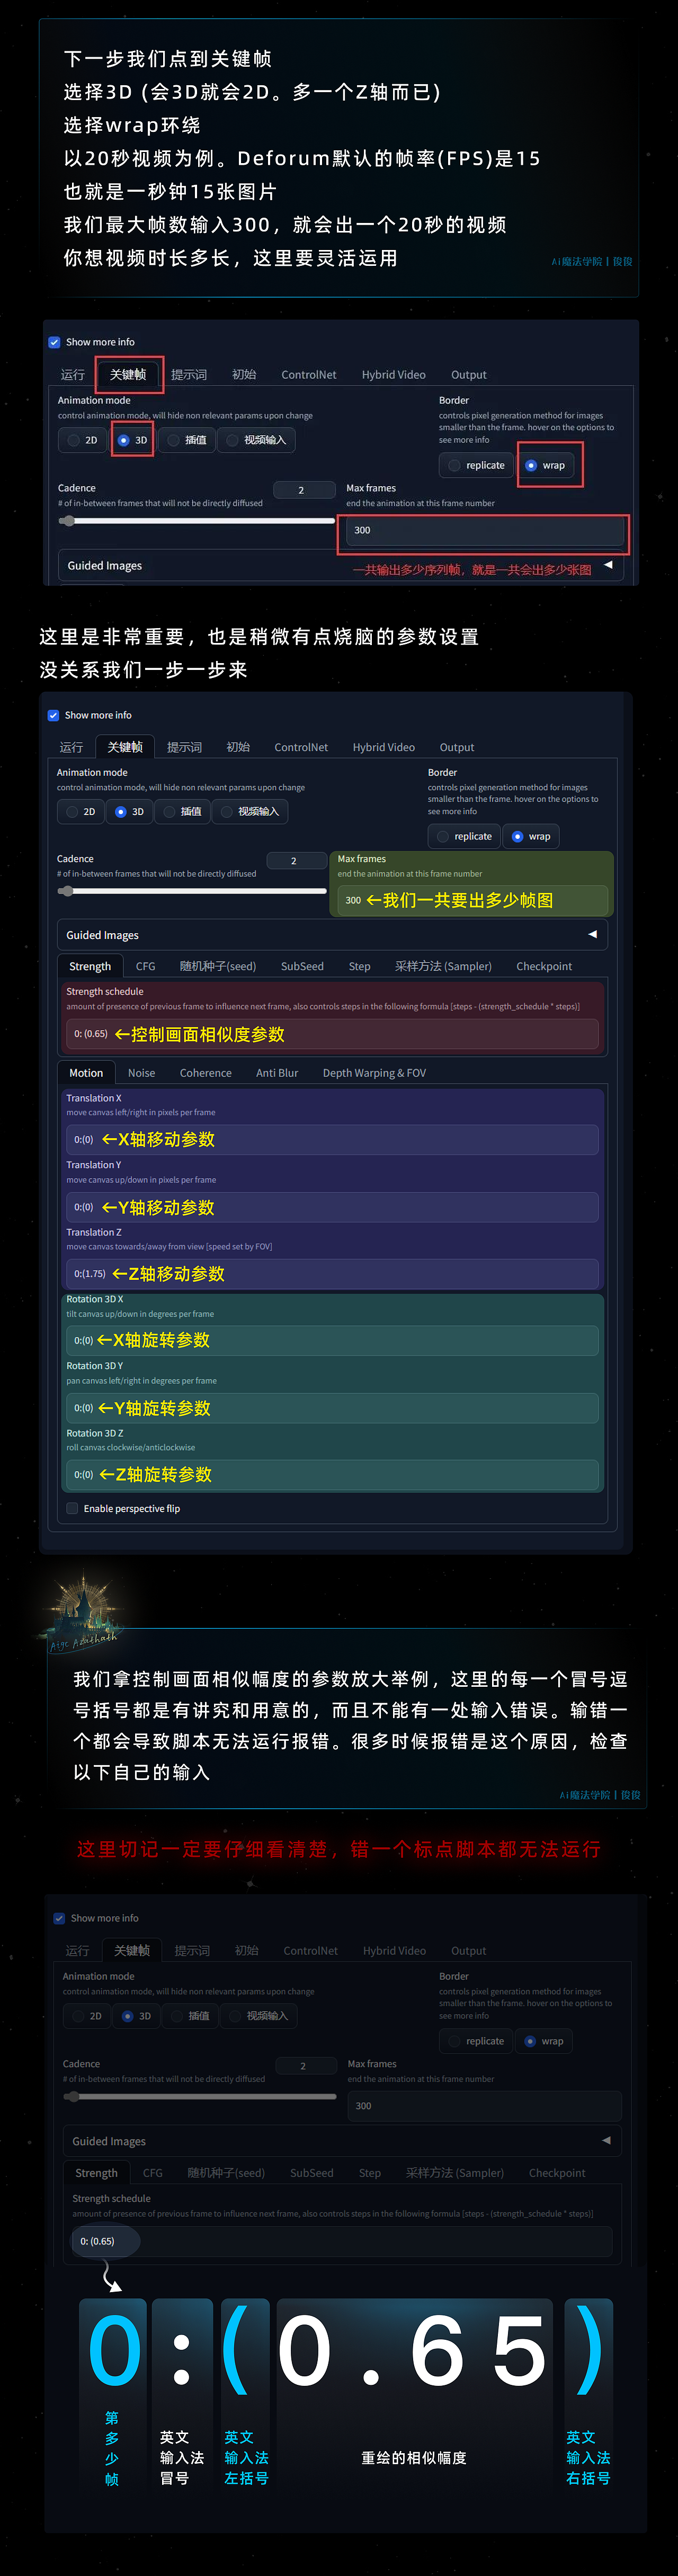678x2576 pixels.
Task: Select 3D mode in second screenshot
Action: (x=130, y=812)
